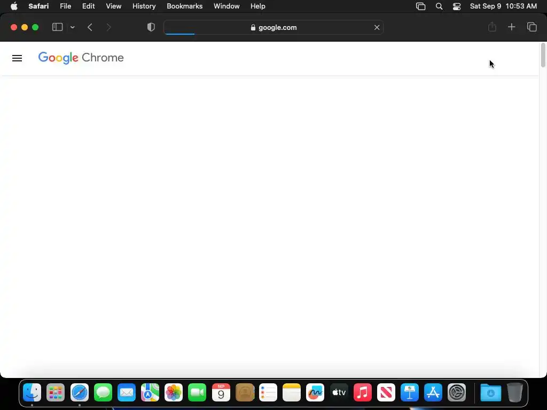Open the privacy report shield icon
Screen dimensions: 547x410
[x=151, y=27]
